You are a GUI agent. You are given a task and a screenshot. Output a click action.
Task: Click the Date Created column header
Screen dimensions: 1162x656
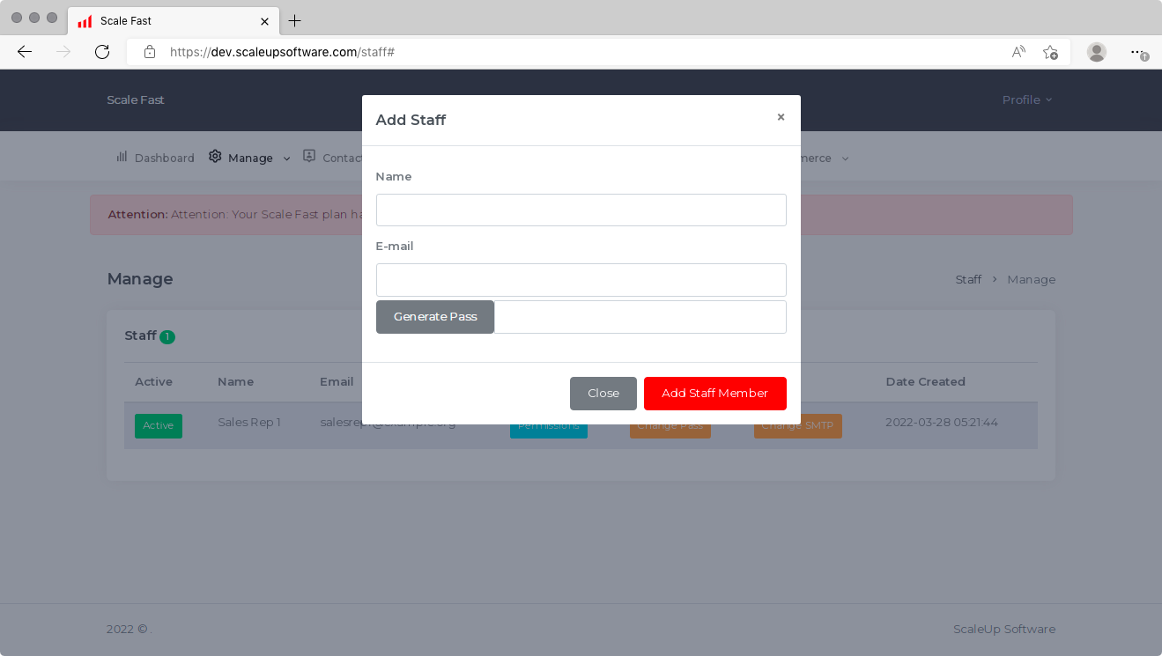(x=925, y=381)
